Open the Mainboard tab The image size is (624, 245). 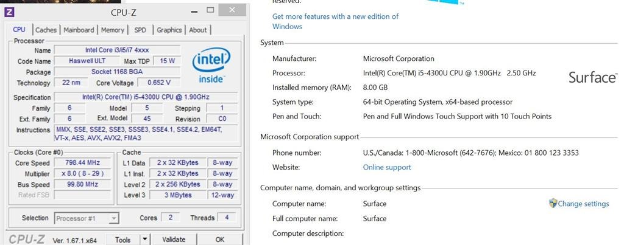[x=79, y=30]
